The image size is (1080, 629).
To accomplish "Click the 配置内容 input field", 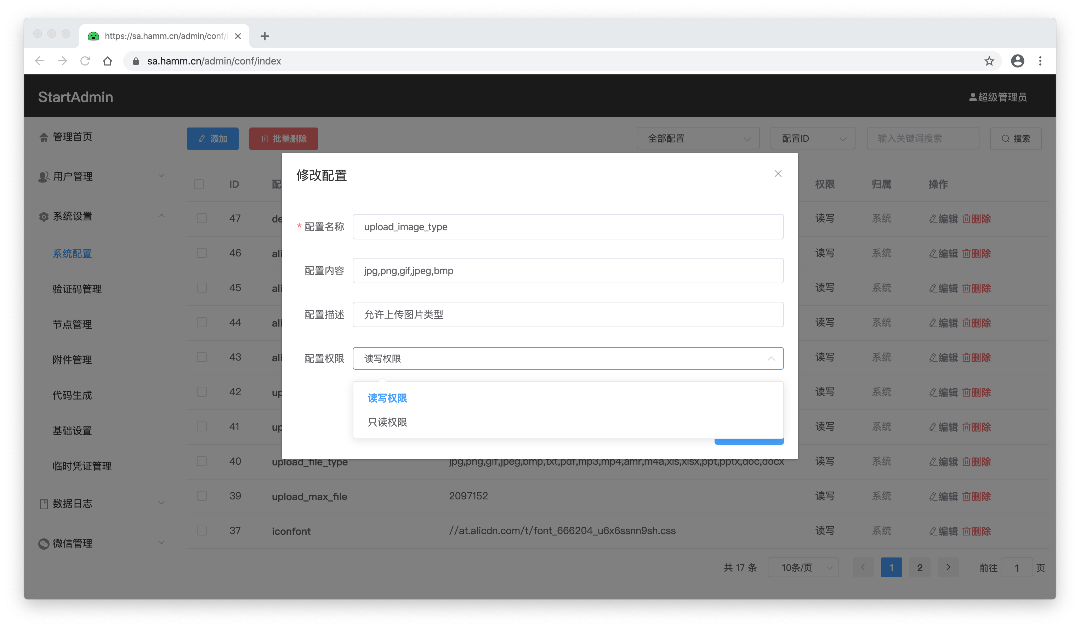I will (x=568, y=271).
